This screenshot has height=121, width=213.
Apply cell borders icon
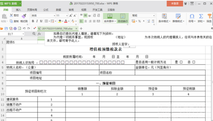pyautogui.click(x=46, y=21)
